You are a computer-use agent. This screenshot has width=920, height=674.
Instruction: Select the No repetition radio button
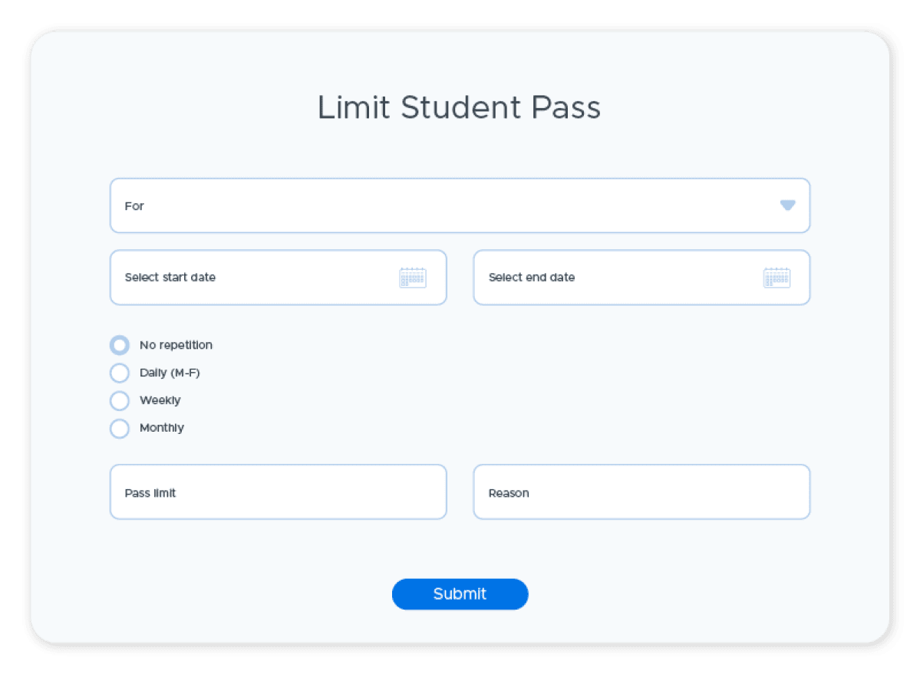[x=120, y=345]
